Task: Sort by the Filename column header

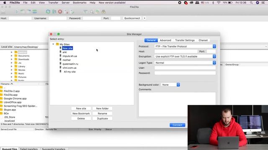Action: coord(19,84)
